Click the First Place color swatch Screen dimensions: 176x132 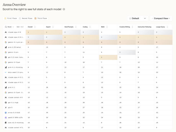click(5, 18)
